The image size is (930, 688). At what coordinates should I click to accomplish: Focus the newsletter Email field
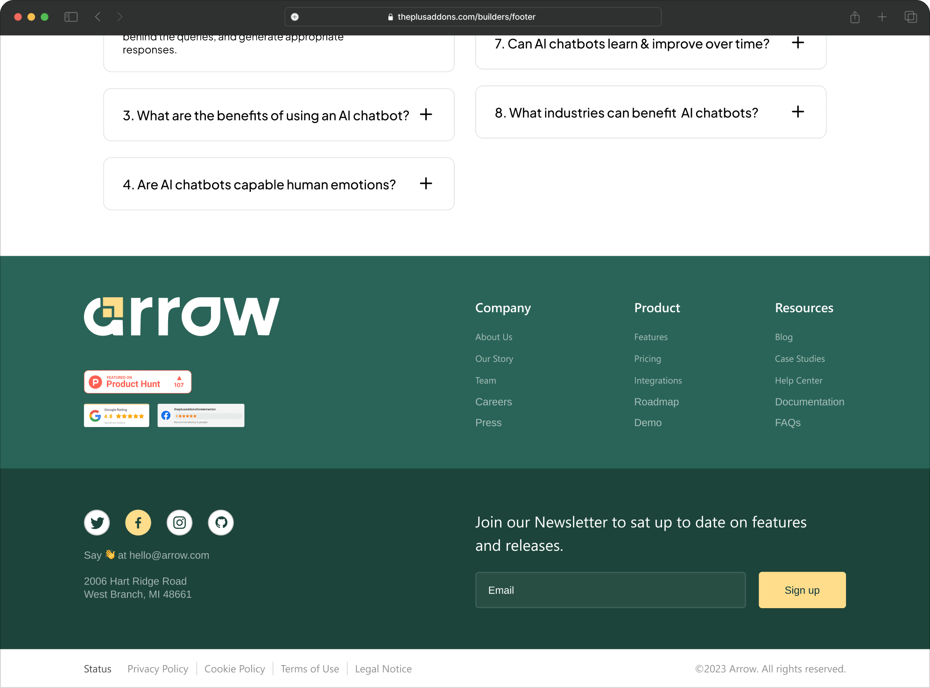point(610,590)
